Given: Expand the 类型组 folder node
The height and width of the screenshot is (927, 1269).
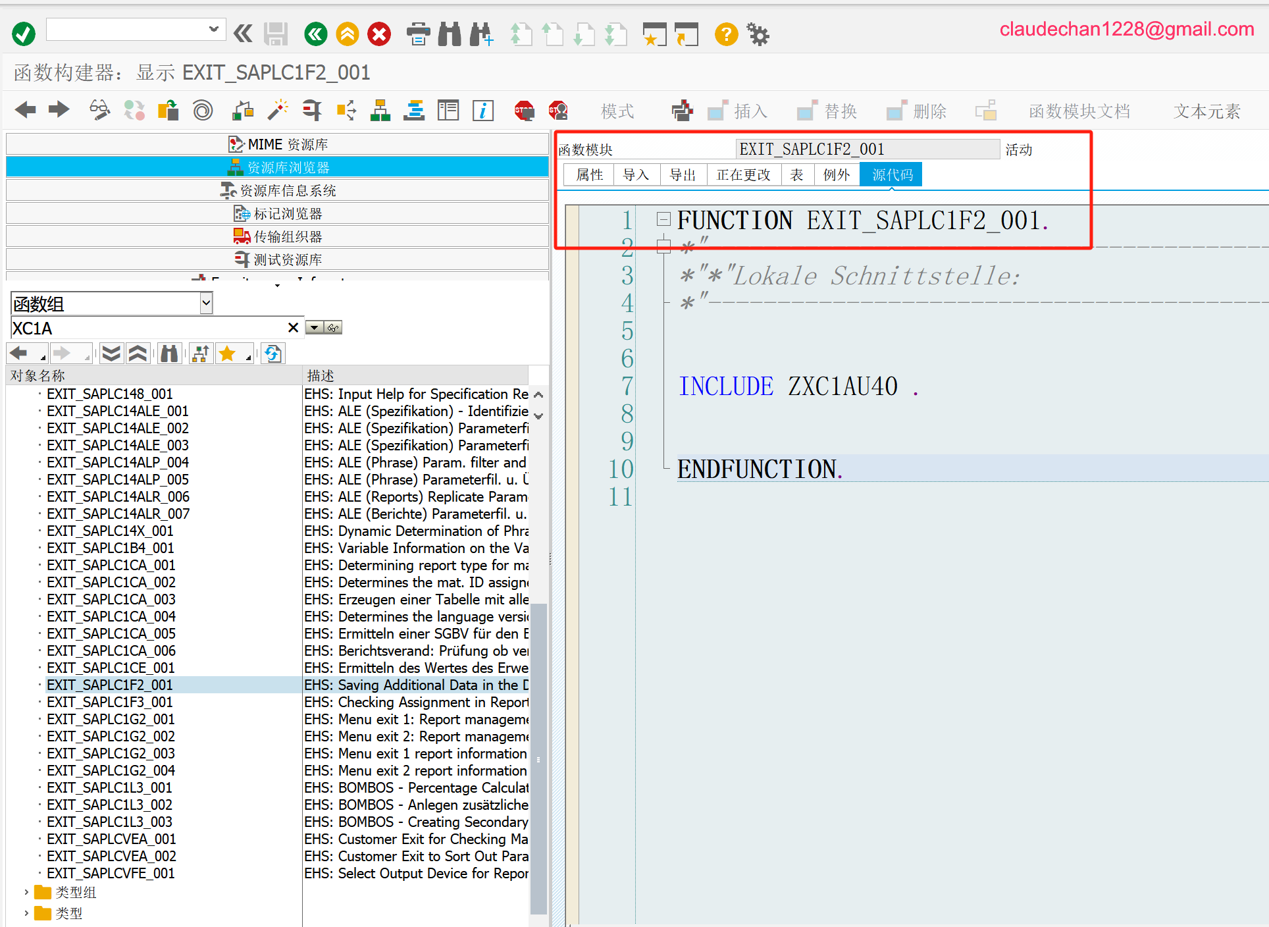Looking at the screenshot, I should click(x=26, y=892).
